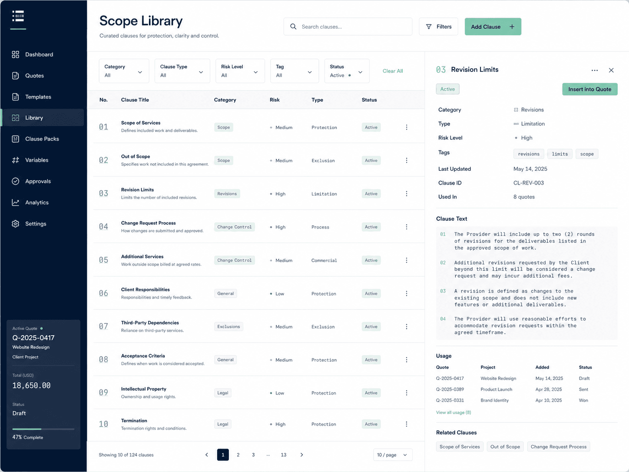629x472 pixels.
Task: Open row menu for Acceptance Criteria
Action: [x=407, y=360]
